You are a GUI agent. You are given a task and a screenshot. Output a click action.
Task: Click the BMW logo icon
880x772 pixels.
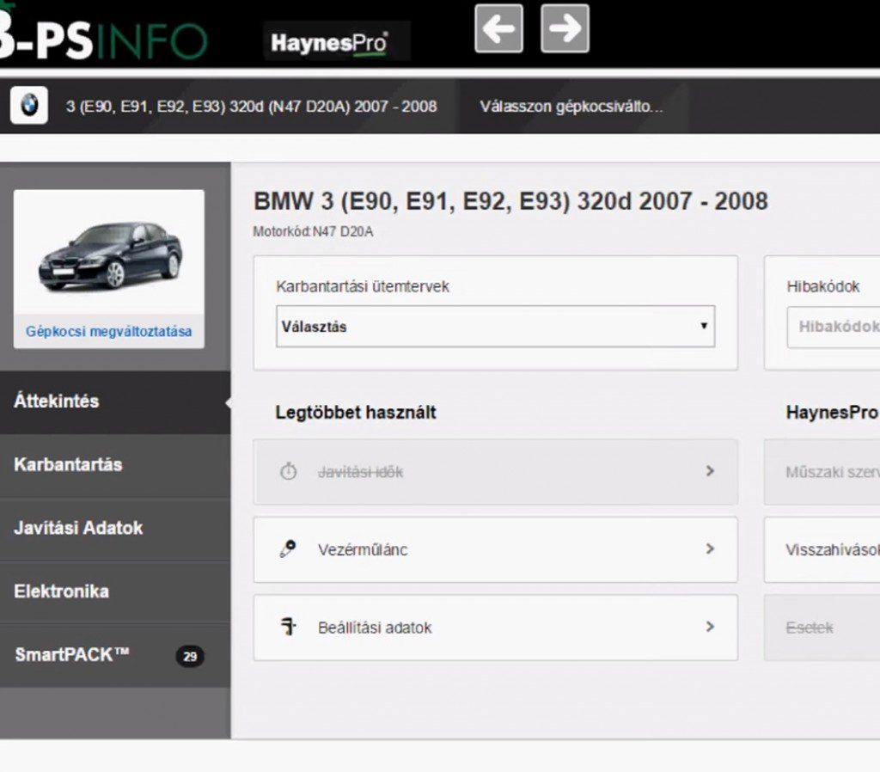click(x=29, y=106)
